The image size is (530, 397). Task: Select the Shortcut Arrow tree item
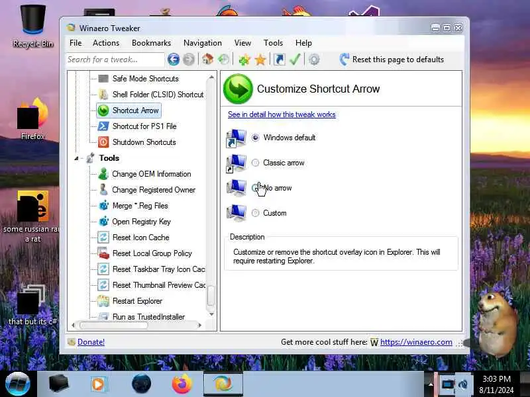click(129, 110)
